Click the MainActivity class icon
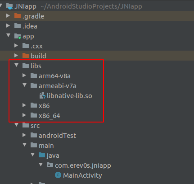 (x=58, y=175)
